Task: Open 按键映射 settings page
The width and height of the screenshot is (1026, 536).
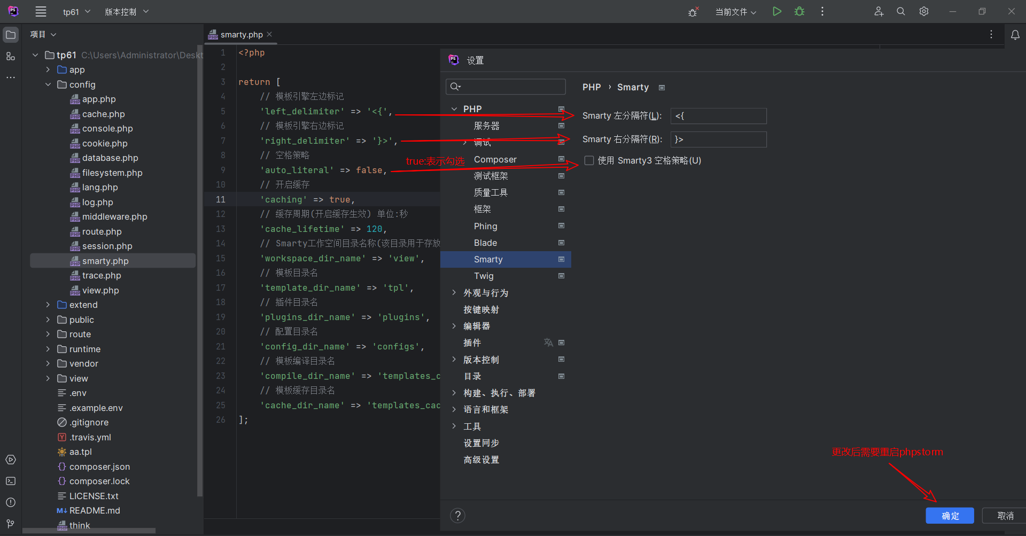Action: click(x=506, y=309)
